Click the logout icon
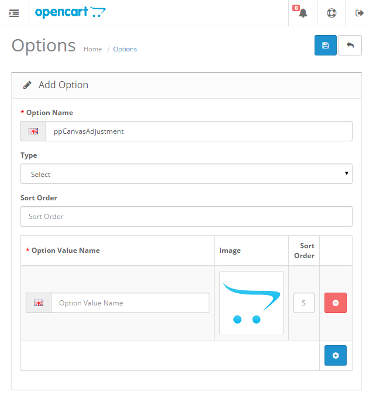The height and width of the screenshot is (403, 373). [x=360, y=13]
